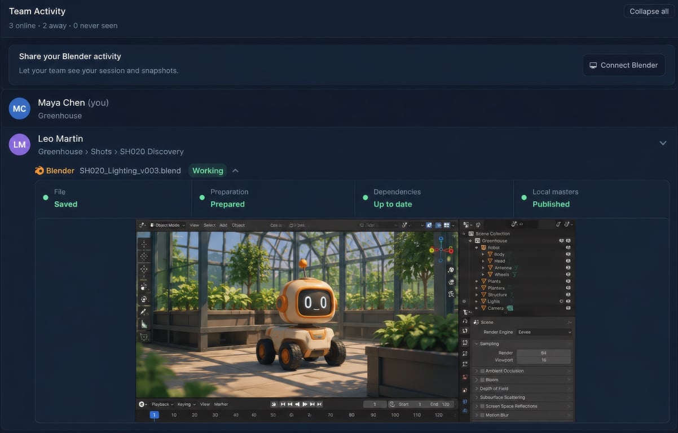Select the Annotate pencil tool in Blender
Viewport: 678px width, 433px height.
pyautogui.click(x=144, y=311)
